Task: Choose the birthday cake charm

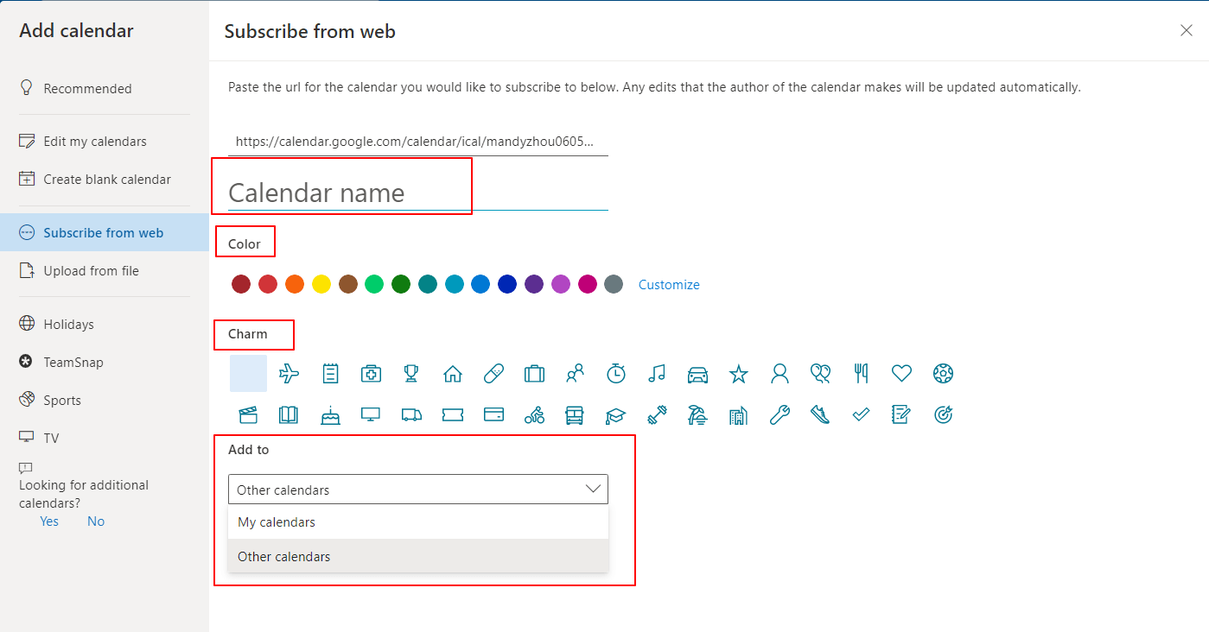Action: [330, 415]
